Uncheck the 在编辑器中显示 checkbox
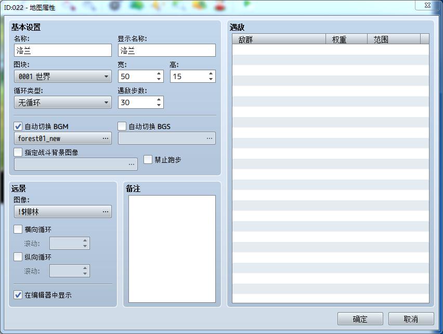The image size is (443, 334). [18, 295]
